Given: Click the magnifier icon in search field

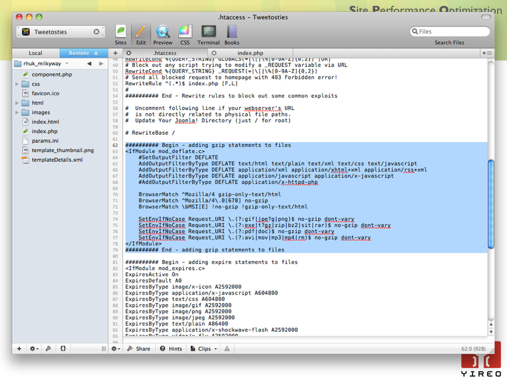Looking at the screenshot, I should [415, 31].
